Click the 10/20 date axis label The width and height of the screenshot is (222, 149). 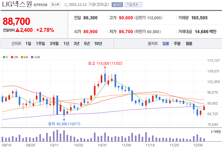(x=78, y=145)
